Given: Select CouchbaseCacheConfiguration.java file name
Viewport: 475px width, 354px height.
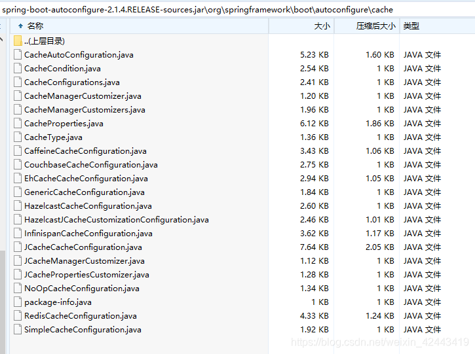Looking at the screenshot, I should pyautogui.click(x=91, y=165).
